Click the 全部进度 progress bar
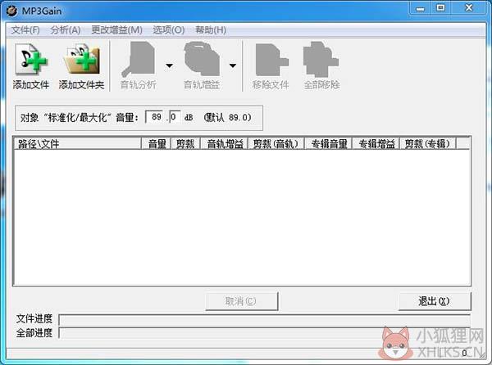 [264, 333]
